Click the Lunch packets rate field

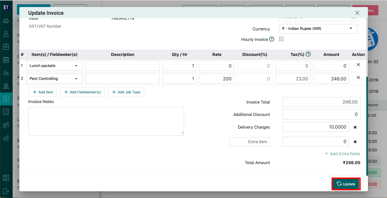pos(217,66)
